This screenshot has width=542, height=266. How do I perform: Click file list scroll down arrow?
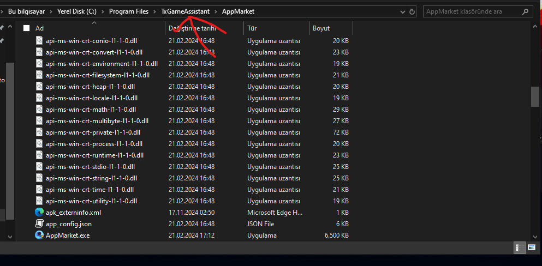coord(535,237)
